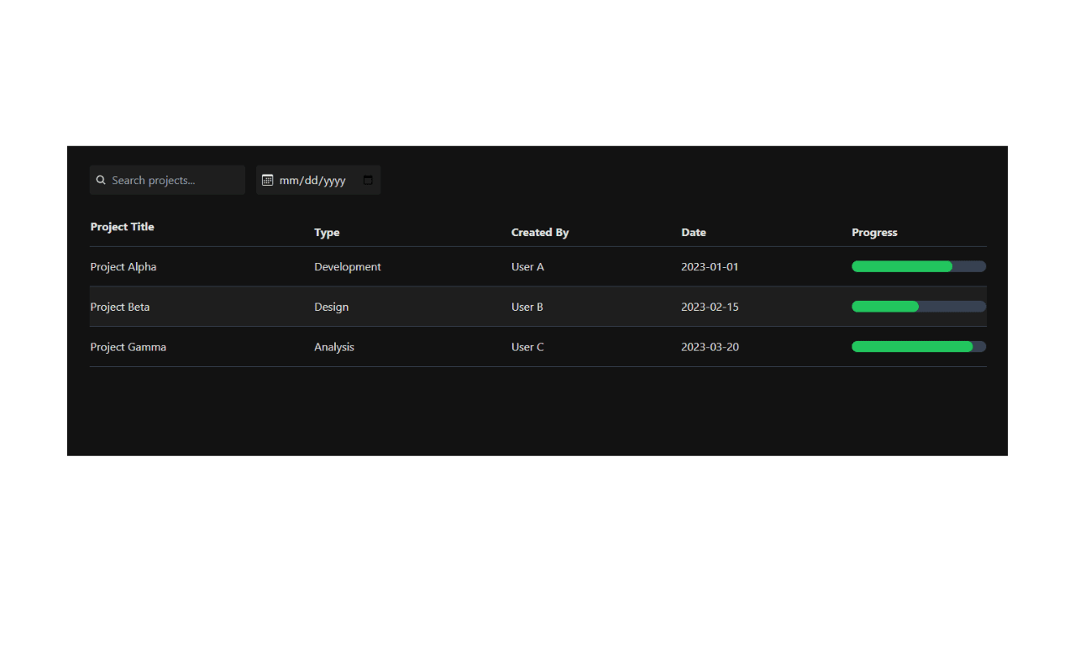Click the Analysis type cell

(x=334, y=347)
